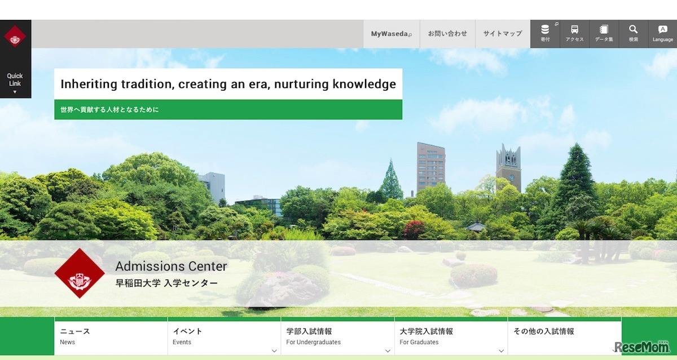Click the 検索 search magnifier icon
This screenshot has width=677, height=360.
click(x=632, y=33)
